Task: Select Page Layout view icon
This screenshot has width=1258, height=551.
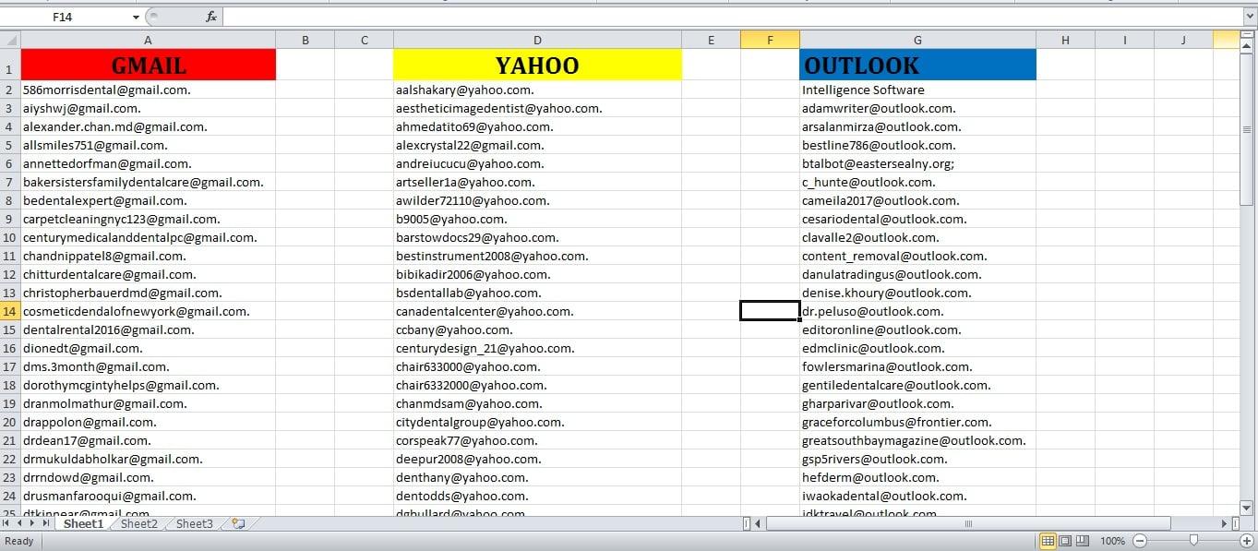Action: point(1066,541)
